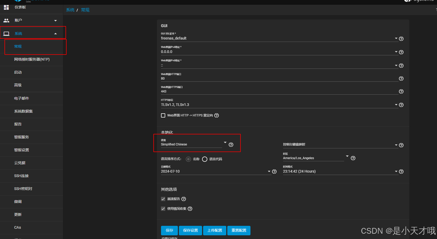
Task: Click the dashboard grid icon
Action: (6, 7)
